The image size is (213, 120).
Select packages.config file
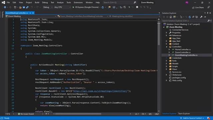click(179, 78)
